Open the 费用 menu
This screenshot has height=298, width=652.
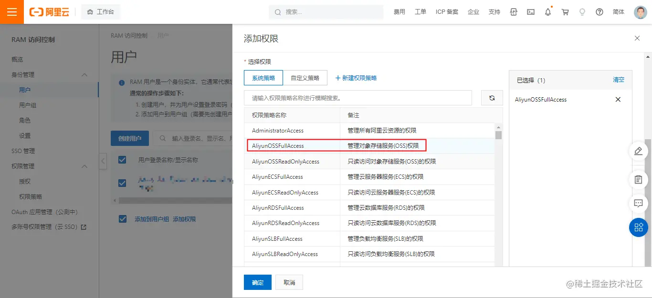399,12
